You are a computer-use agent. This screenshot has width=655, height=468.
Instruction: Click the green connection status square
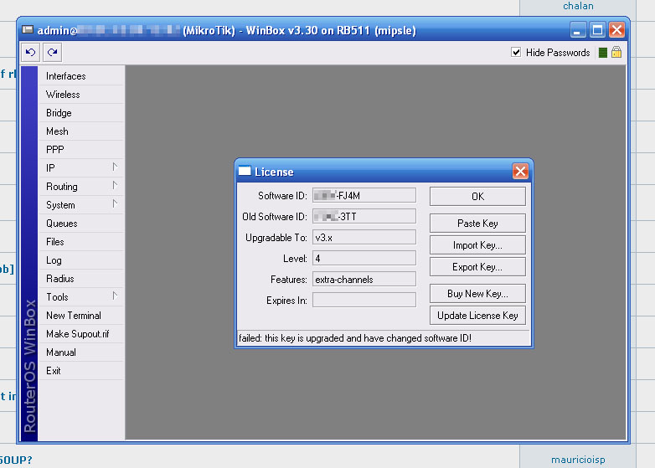pos(602,53)
